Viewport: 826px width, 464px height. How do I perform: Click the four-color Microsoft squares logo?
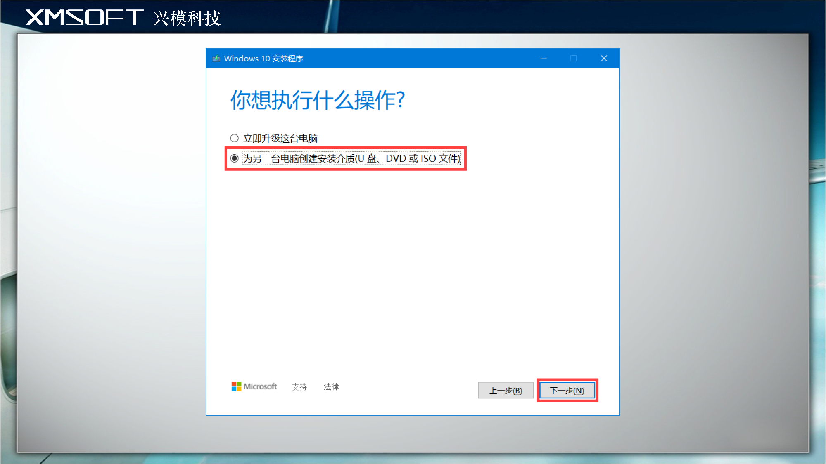236,386
